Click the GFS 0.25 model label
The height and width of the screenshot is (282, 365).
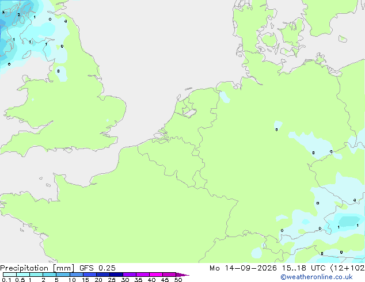[97, 268]
